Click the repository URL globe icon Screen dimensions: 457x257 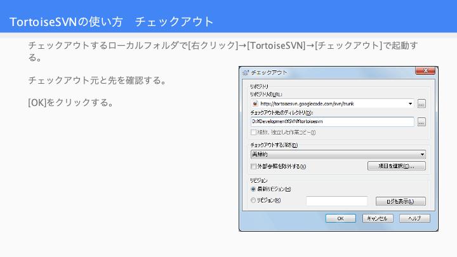coord(255,103)
